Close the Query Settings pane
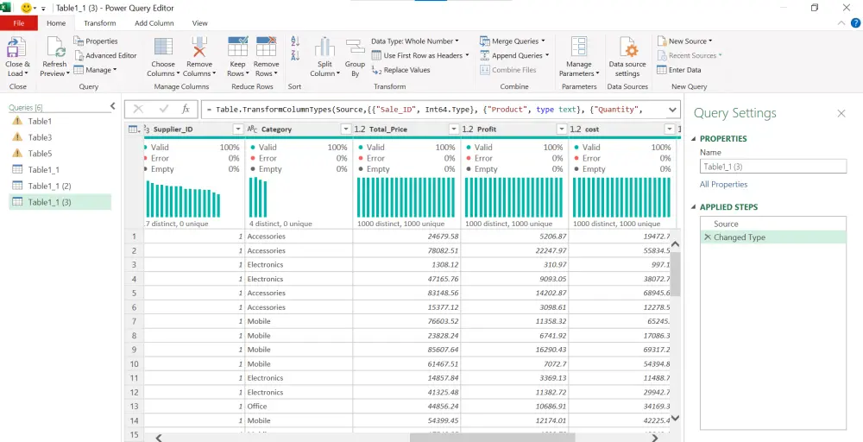 (x=841, y=113)
